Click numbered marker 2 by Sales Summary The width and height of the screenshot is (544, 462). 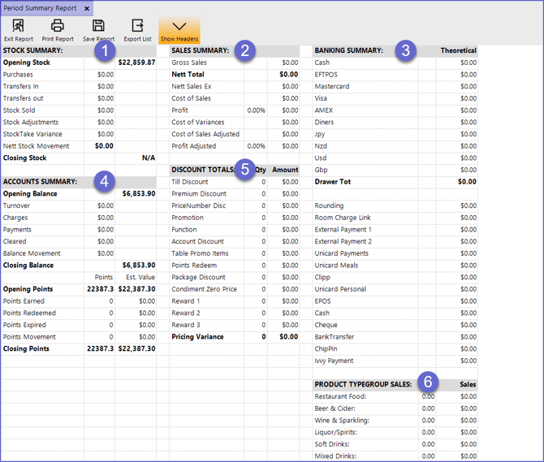click(x=246, y=50)
